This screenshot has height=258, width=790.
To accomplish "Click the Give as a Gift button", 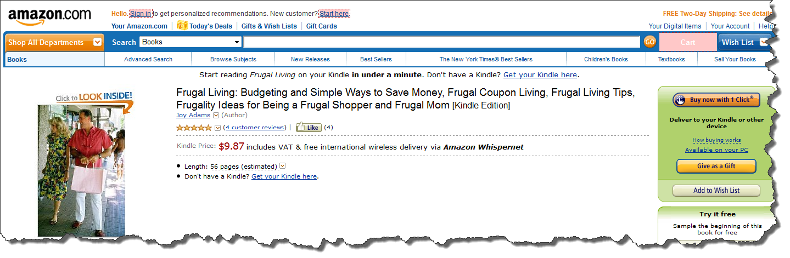I will (x=716, y=166).
